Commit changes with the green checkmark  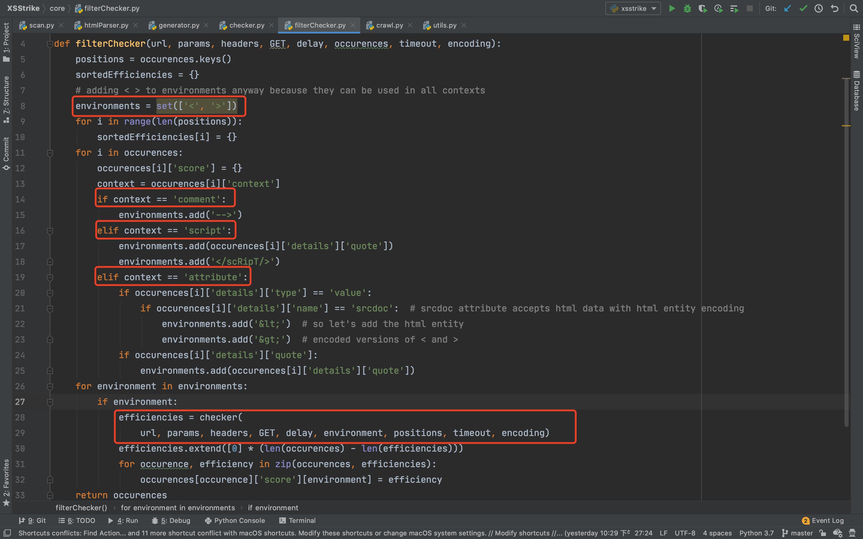tap(803, 8)
